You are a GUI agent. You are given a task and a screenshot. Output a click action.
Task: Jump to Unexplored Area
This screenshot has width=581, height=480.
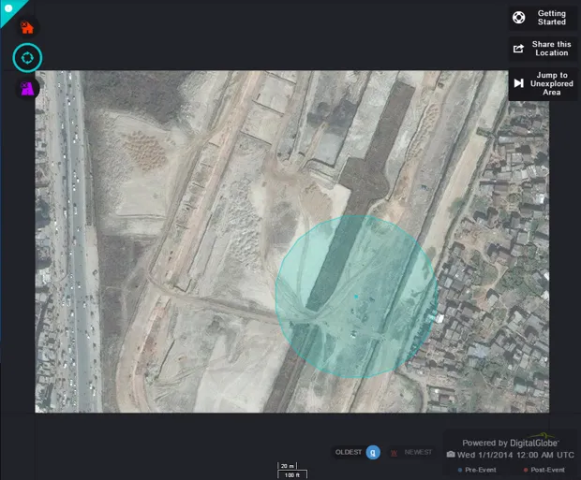[542, 83]
